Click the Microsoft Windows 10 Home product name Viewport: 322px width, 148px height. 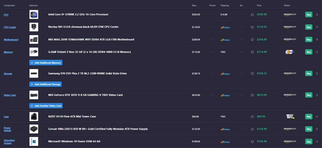click(x=74, y=141)
